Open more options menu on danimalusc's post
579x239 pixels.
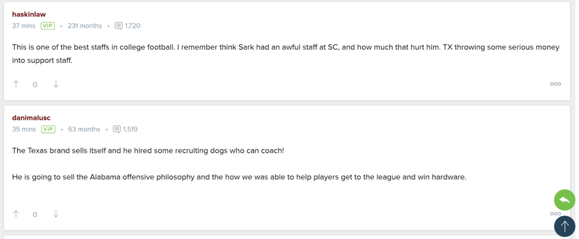click(x=555, y=214)
